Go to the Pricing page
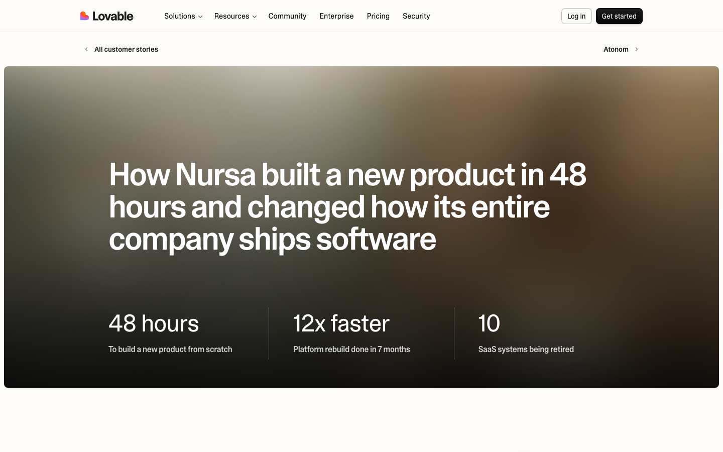Screen dimensions: 723x452 coord(378,16)
